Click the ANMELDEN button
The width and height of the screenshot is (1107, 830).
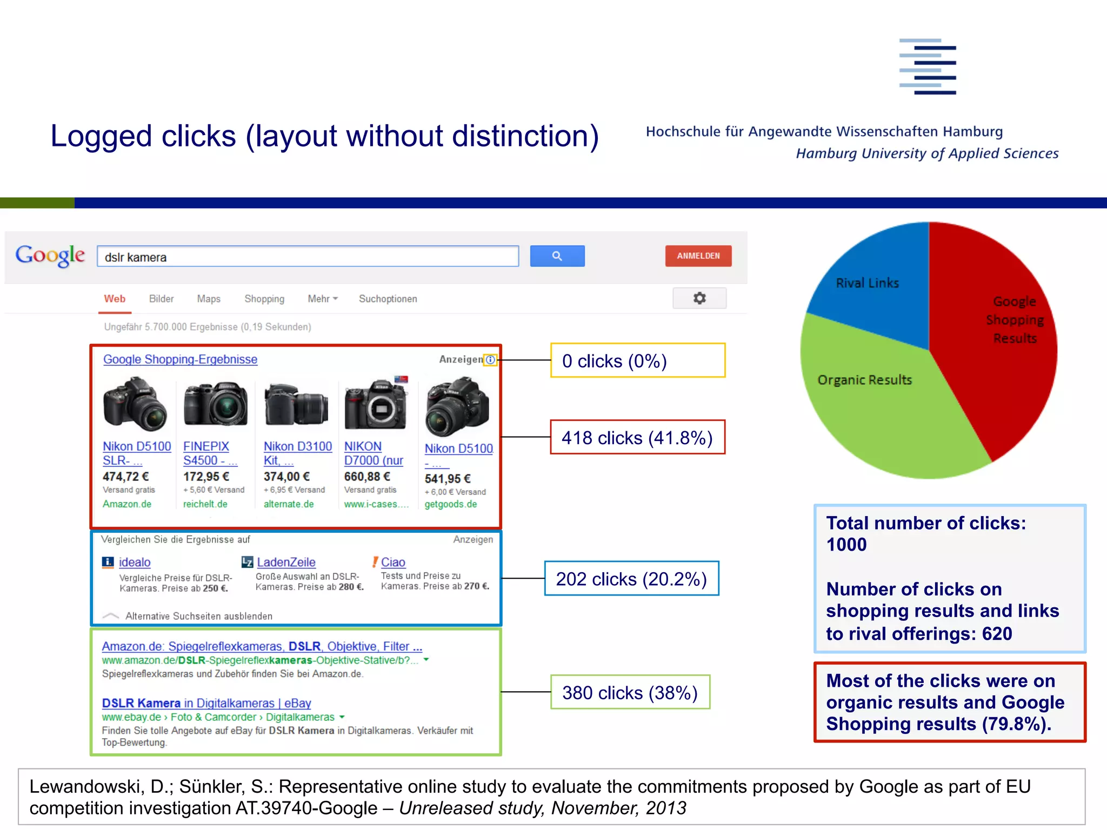(698, 256)
